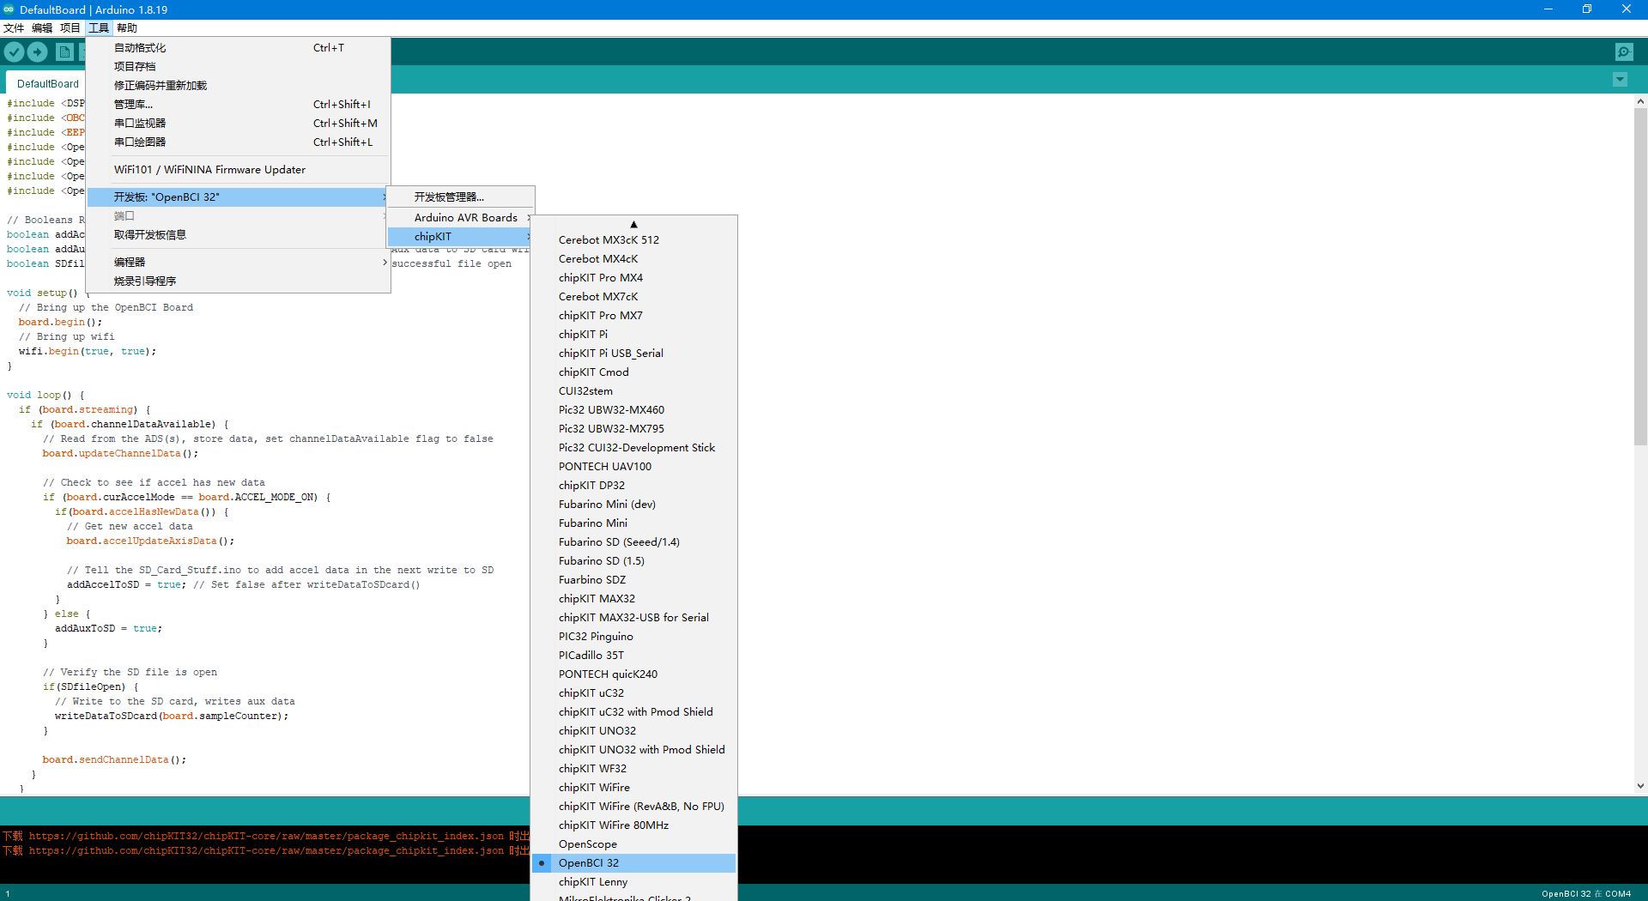The image size is (1648, 901).
Task: Select the chipKIT UNO32 board
Action: [x=597, y=730]
